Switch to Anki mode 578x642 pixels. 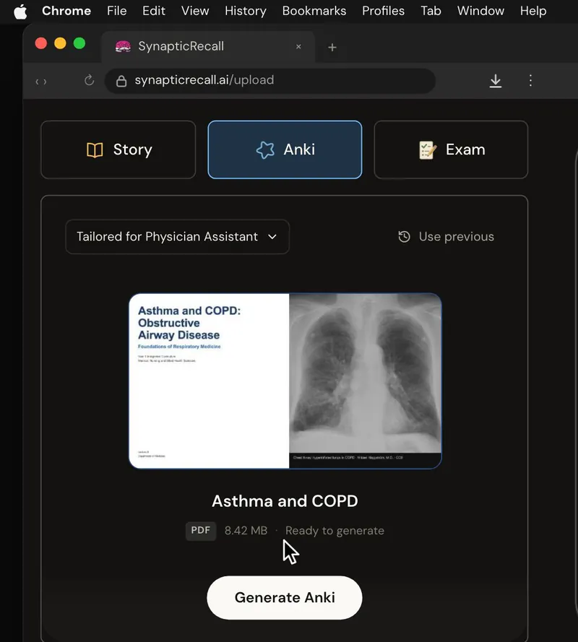(285, 150)
